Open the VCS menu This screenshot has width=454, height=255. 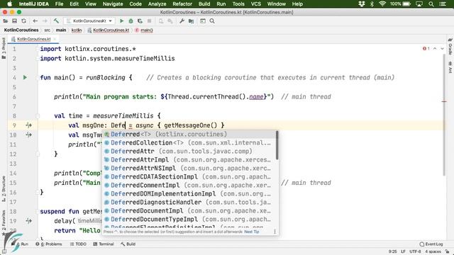click(255, 4)
